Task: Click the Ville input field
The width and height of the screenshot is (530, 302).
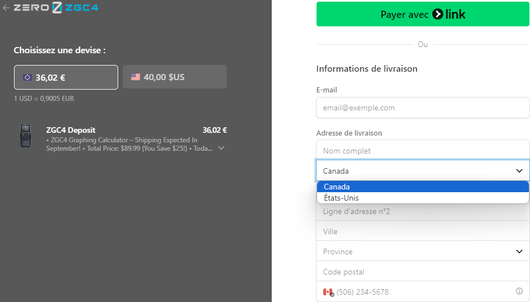Action: coord(422,231)
